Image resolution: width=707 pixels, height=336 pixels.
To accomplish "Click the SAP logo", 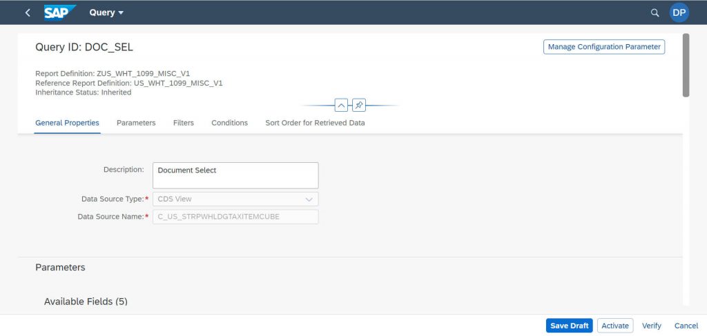I will [59, 12].
